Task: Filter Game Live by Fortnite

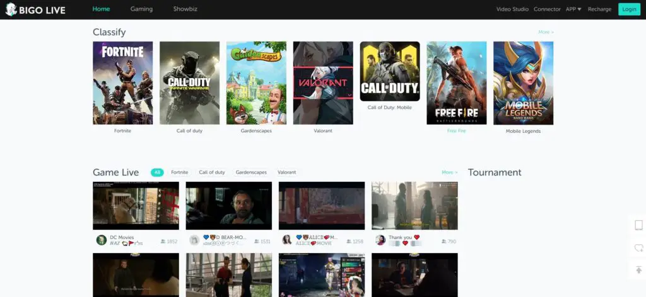Action: (180, 172)
